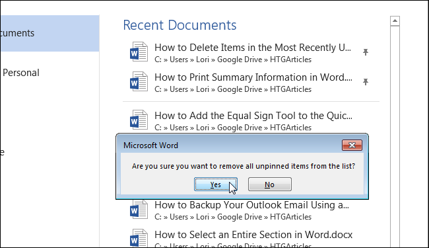Click the scrollbar up arrow
The height and width of the screenshot is (248, 429).
coord(395,21)
